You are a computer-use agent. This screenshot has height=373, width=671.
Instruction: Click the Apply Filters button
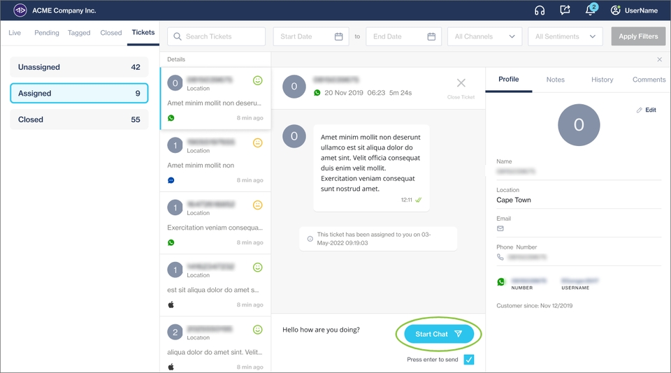click(637, 36)
